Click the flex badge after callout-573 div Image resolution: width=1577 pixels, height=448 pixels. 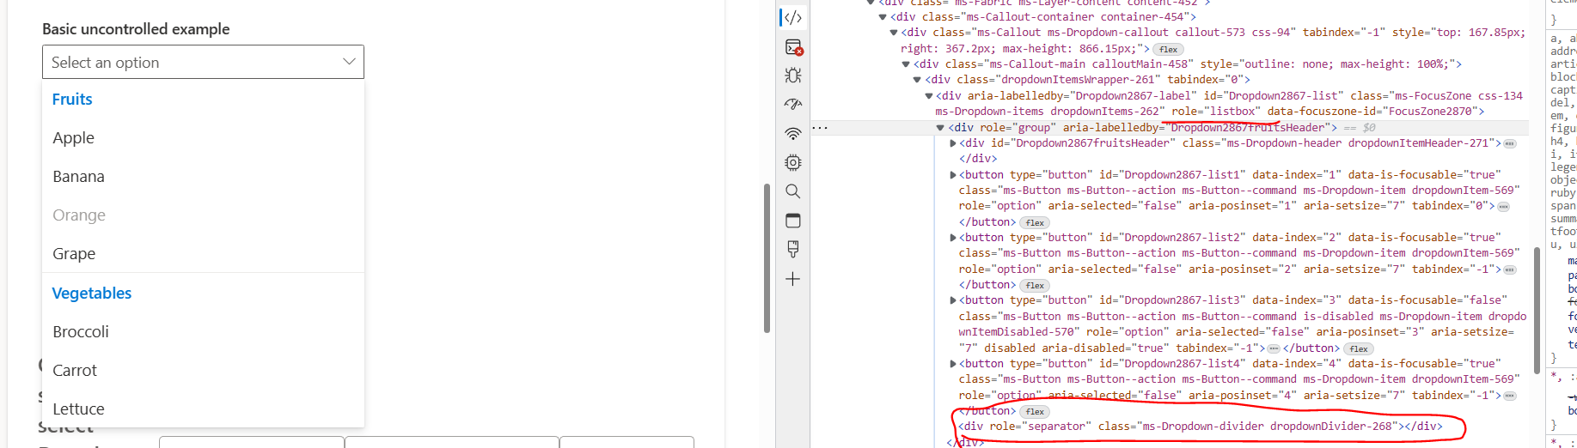pos(1167,49)
